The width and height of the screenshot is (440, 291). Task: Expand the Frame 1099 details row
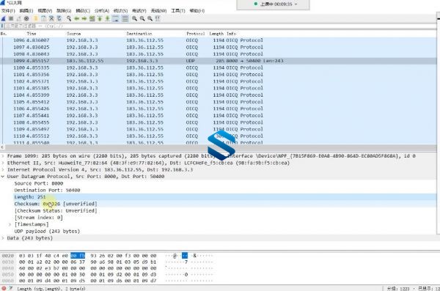[x=3, y=155]
